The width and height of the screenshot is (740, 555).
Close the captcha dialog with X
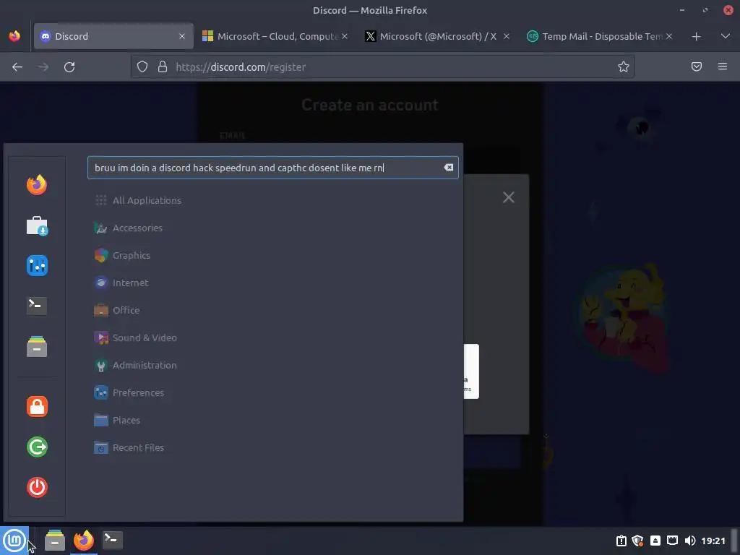[508, 197]
